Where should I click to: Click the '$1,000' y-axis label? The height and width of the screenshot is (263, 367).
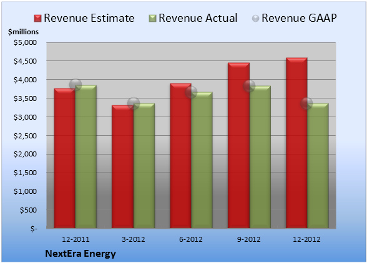click(x=25, y=191)
